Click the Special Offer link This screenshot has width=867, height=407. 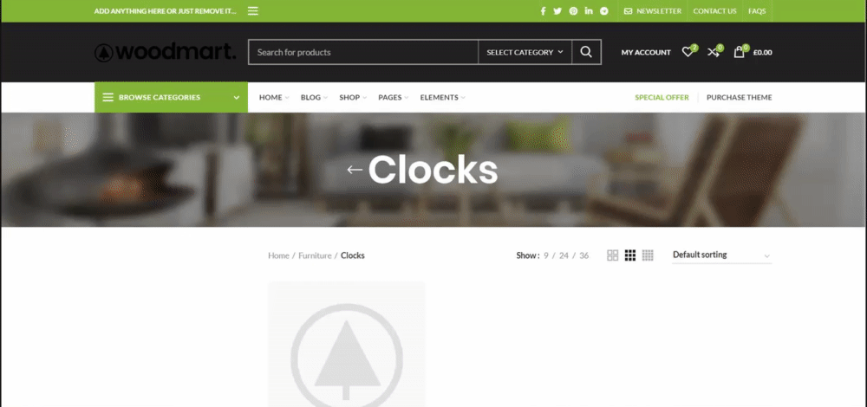click(662, 97)
